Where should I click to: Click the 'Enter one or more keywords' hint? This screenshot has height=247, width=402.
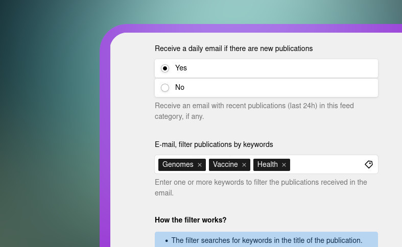pyautogui.click(x=261, y=187)
